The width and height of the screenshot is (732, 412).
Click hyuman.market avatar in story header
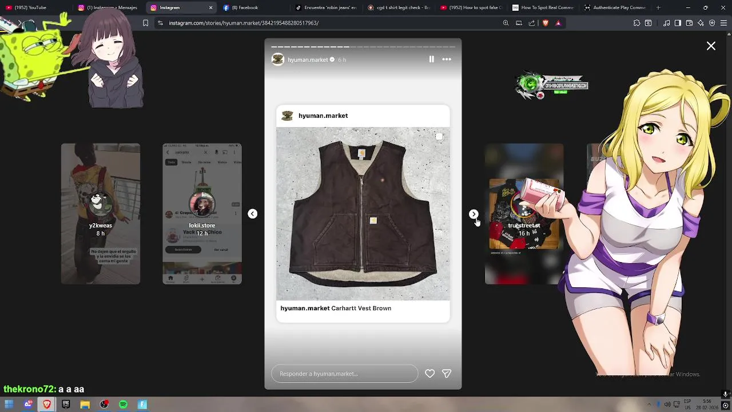[278, 60]
